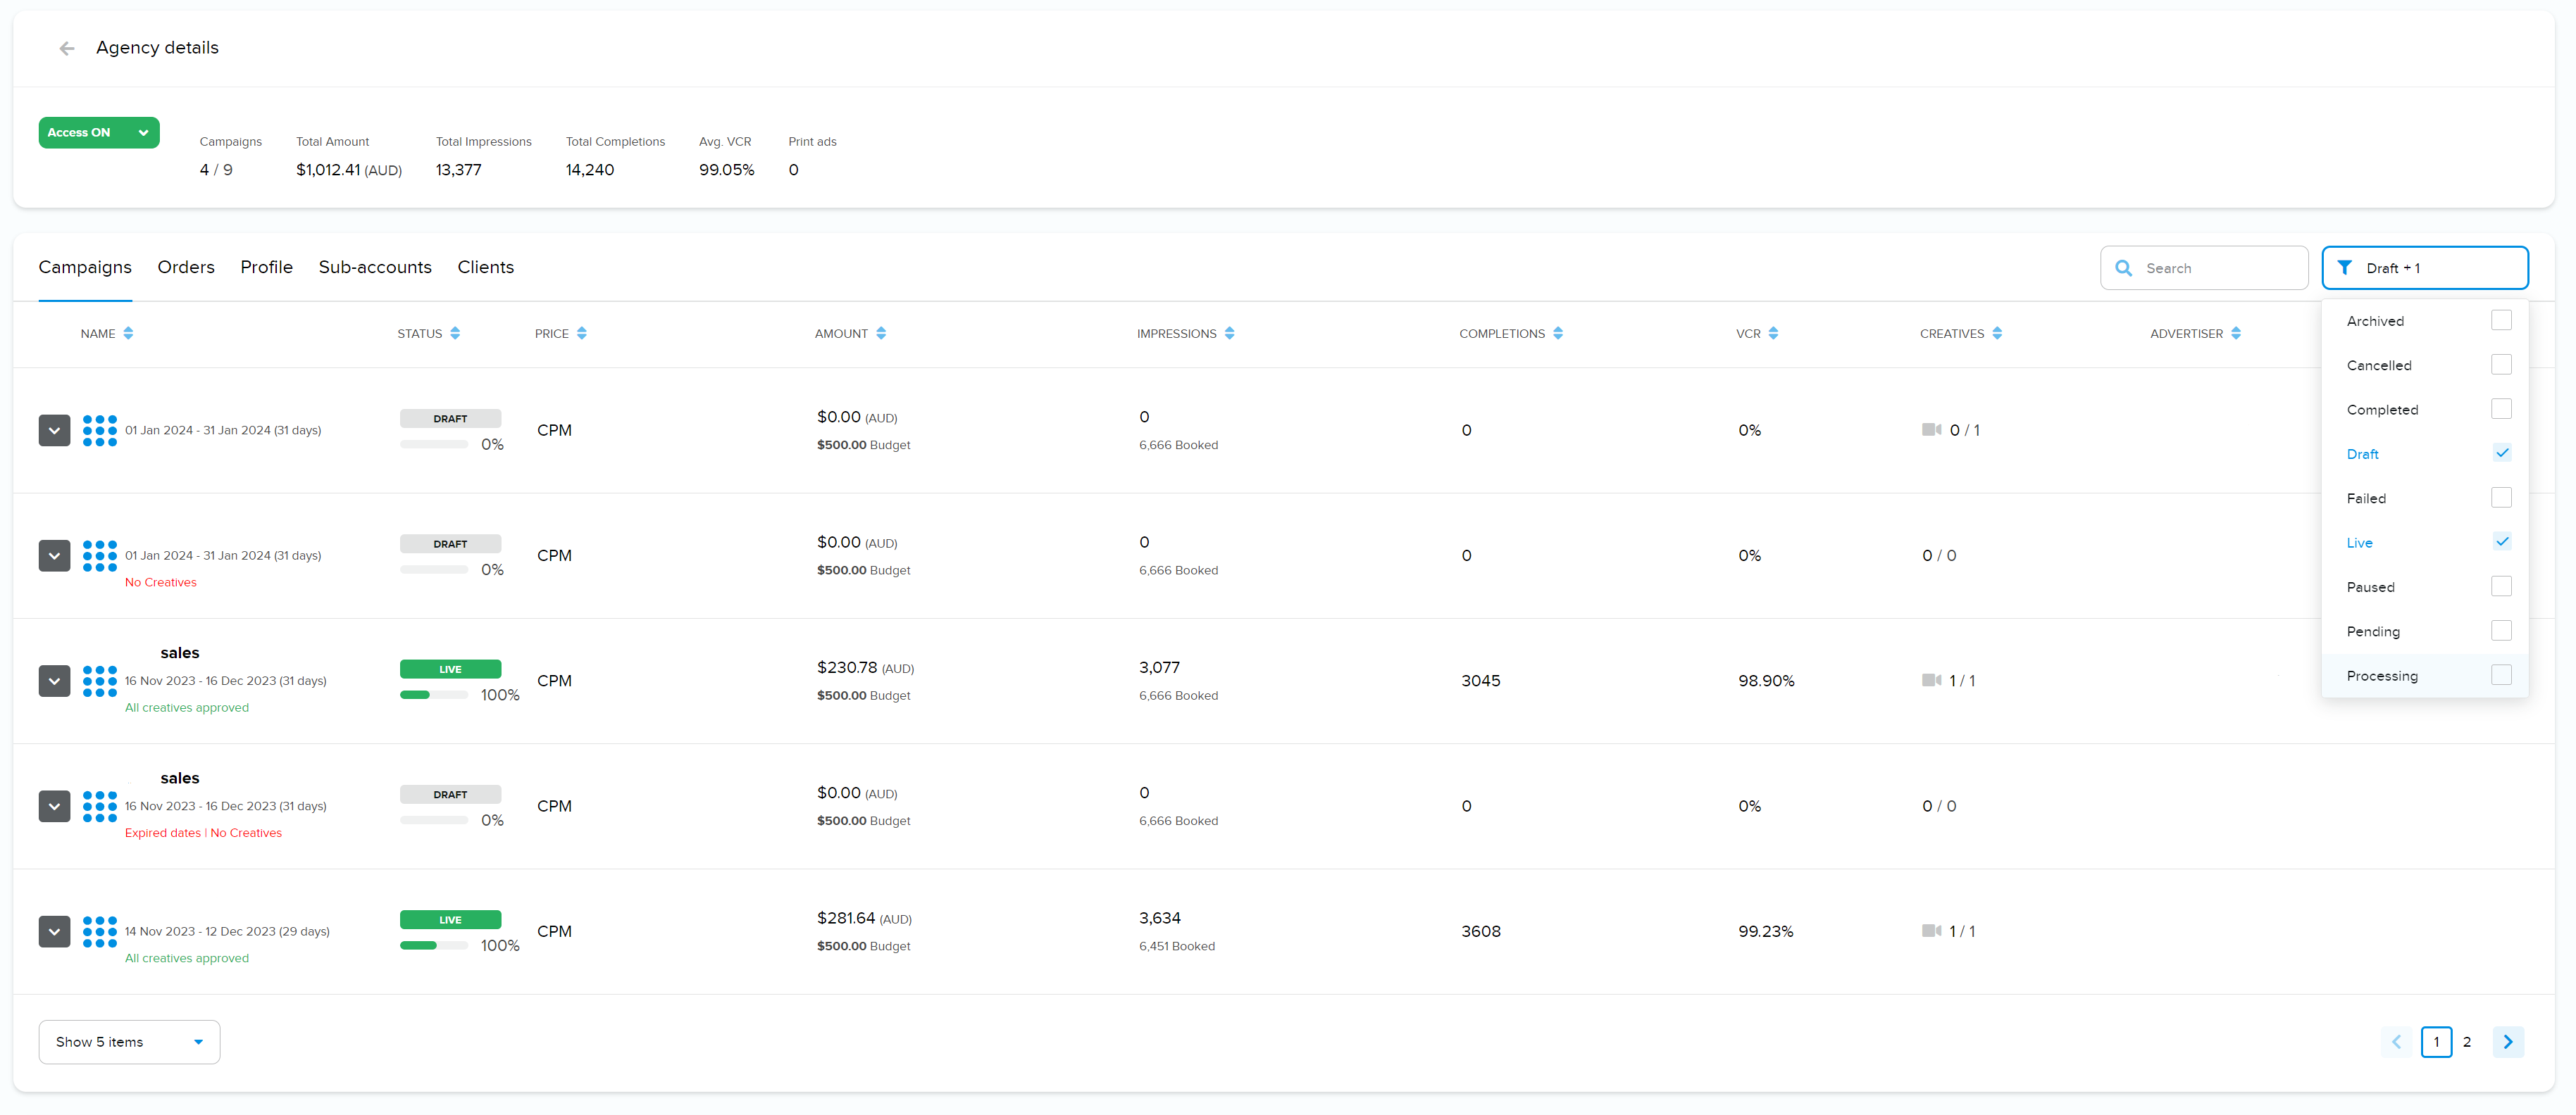The image size is (2576, 1115).
Task: Click dotted grid icon of the No Creatives campaign
Action: tap(100, 555)
